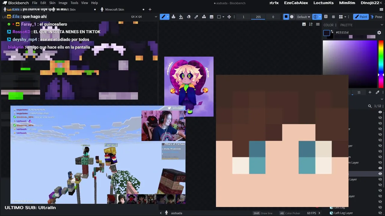Open more options beside color eyedropper
The width and height of the screenshot is (385, 216).
(x=382, y=92)
